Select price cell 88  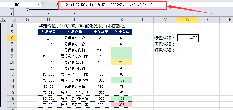coord(122,74)
